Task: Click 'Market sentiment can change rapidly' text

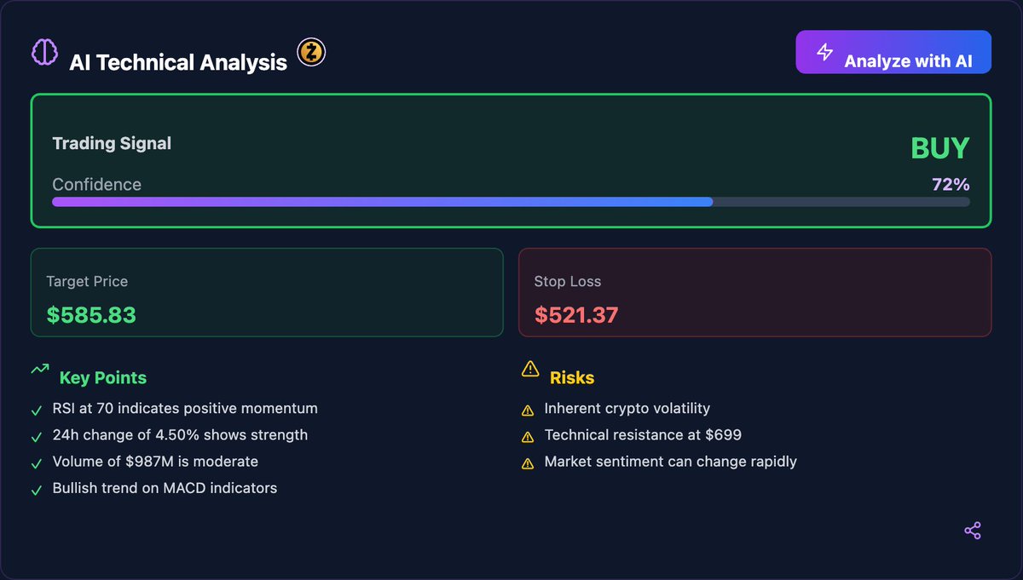Action: [671, 462]
